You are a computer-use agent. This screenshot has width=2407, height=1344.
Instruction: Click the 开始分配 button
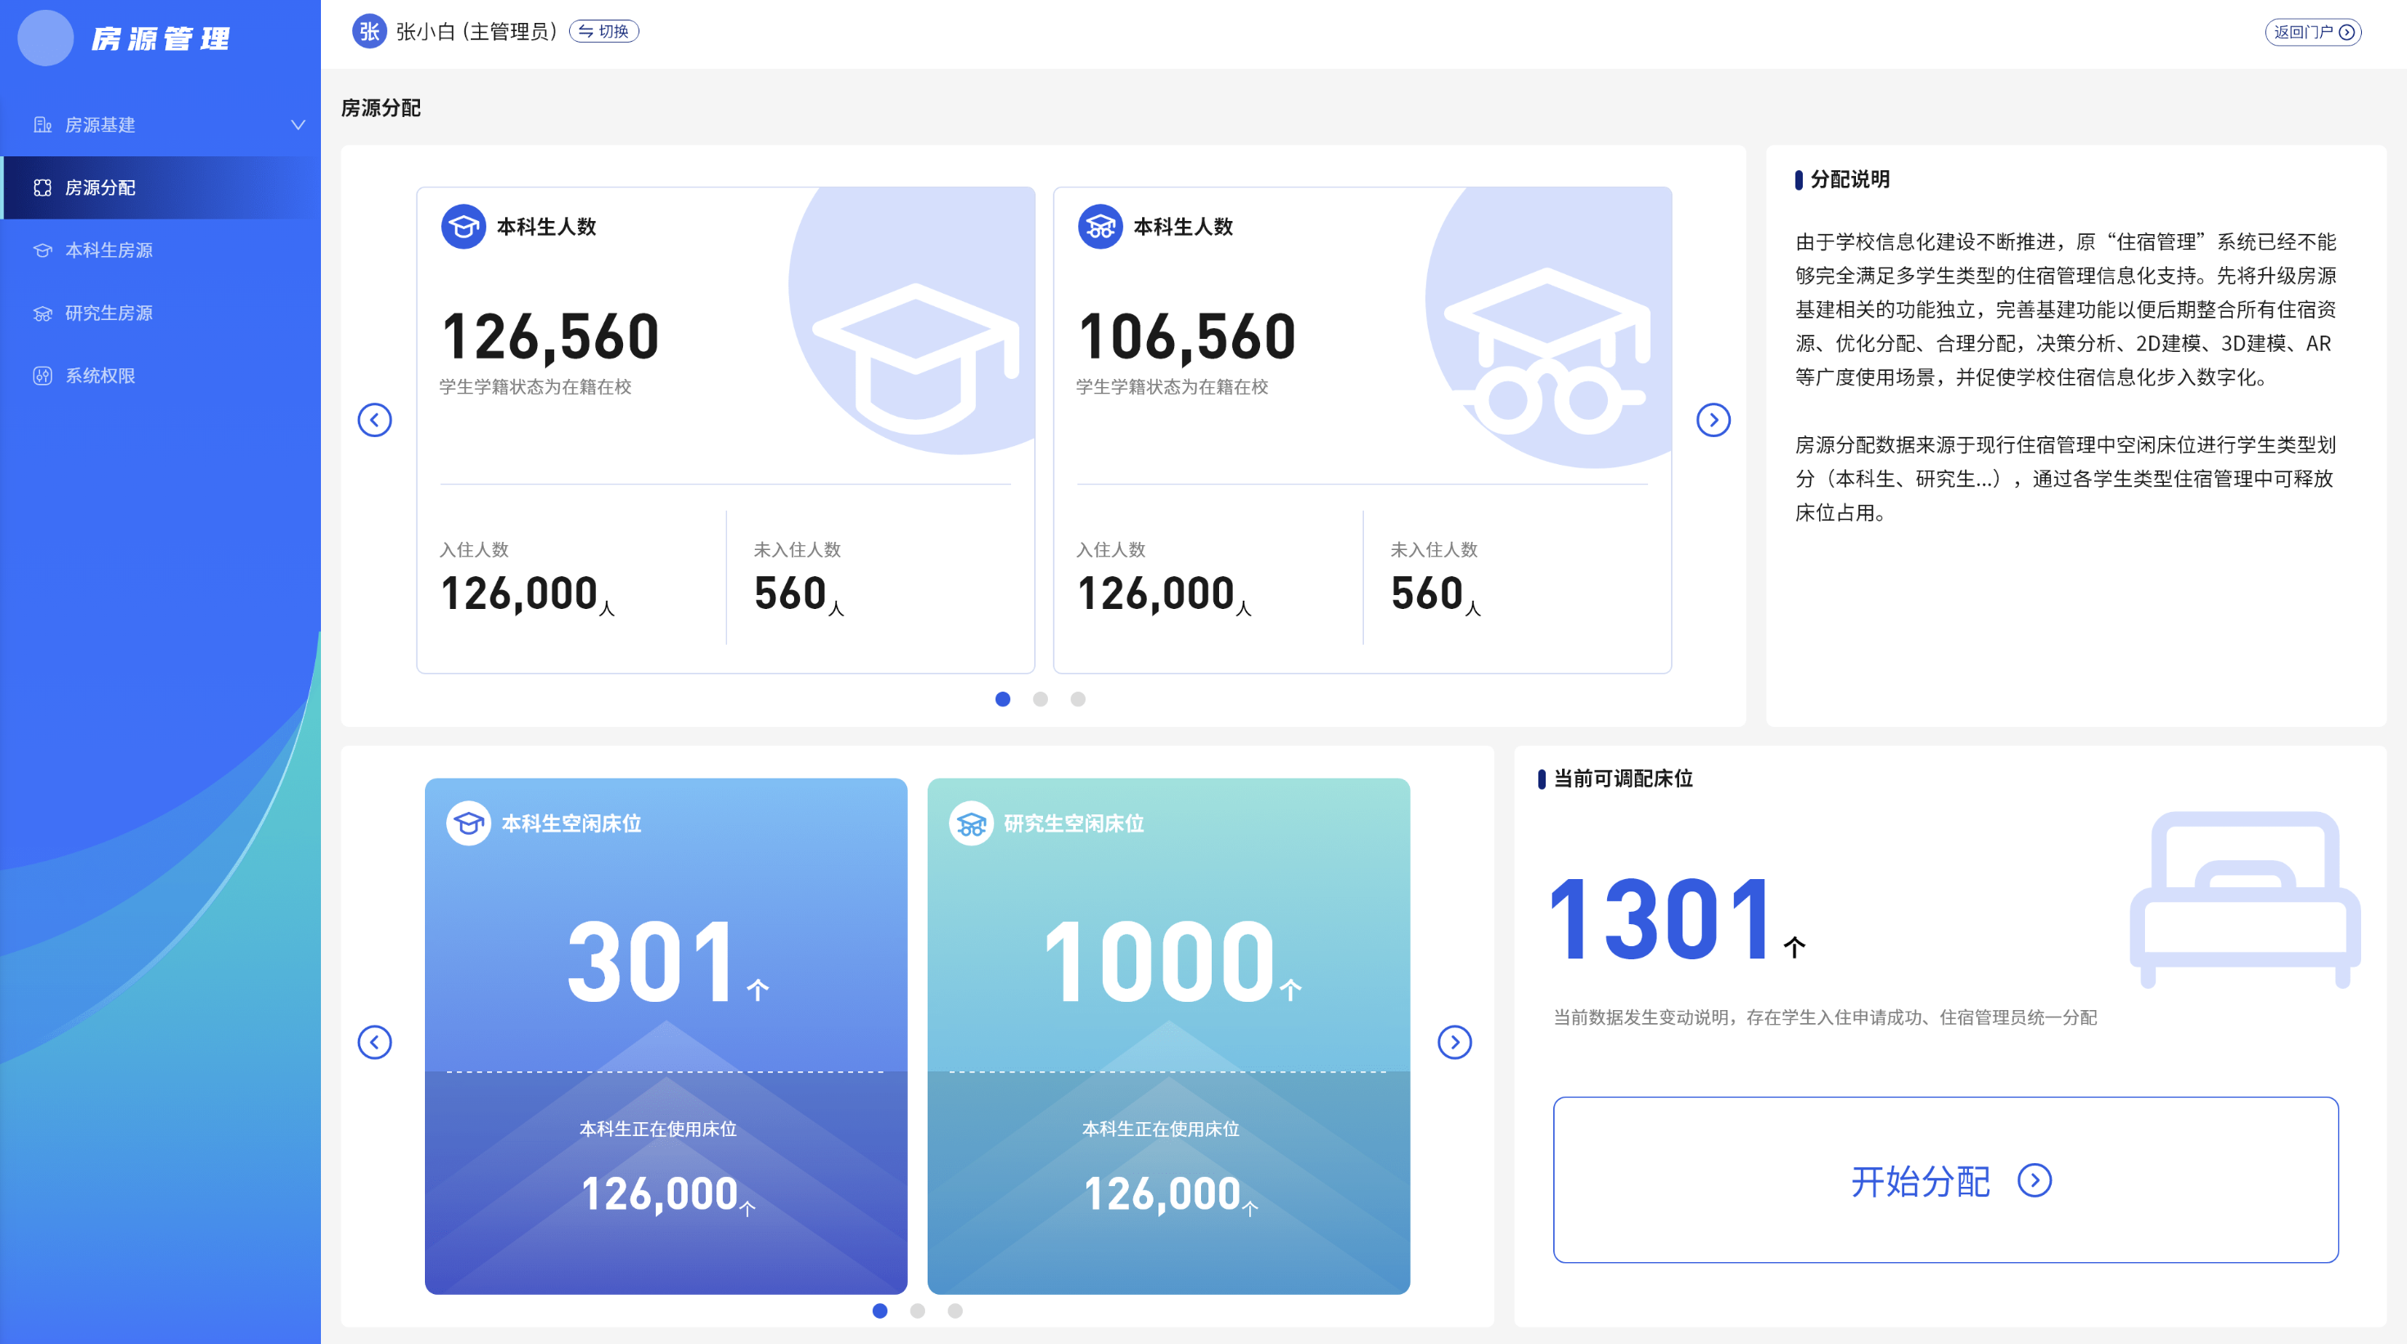click(x=1945, y=1179)
